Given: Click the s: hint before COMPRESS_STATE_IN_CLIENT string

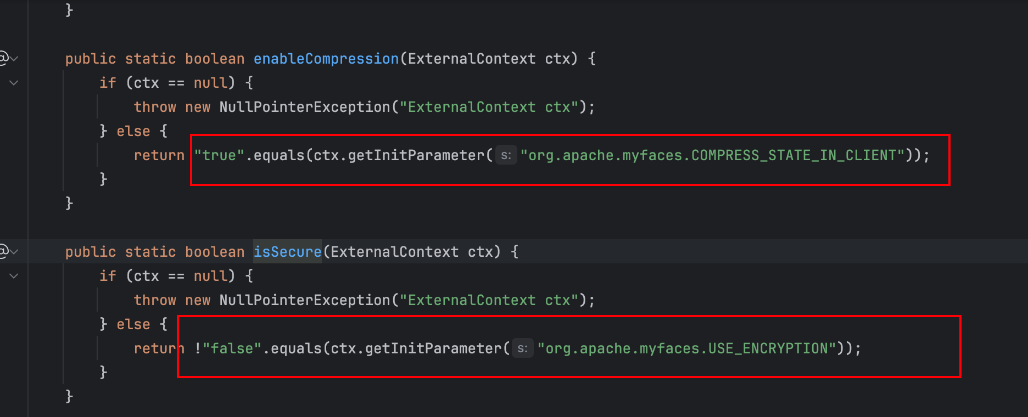Looking at the screenshot, I should click(x=506, y=155).
